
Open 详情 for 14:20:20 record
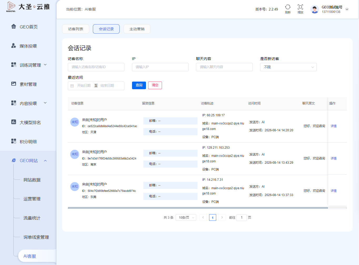(x=333, y=126)
